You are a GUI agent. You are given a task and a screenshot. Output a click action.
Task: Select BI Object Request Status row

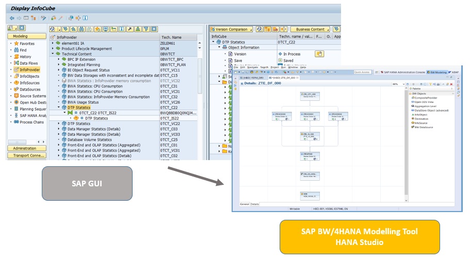point(123,70)
